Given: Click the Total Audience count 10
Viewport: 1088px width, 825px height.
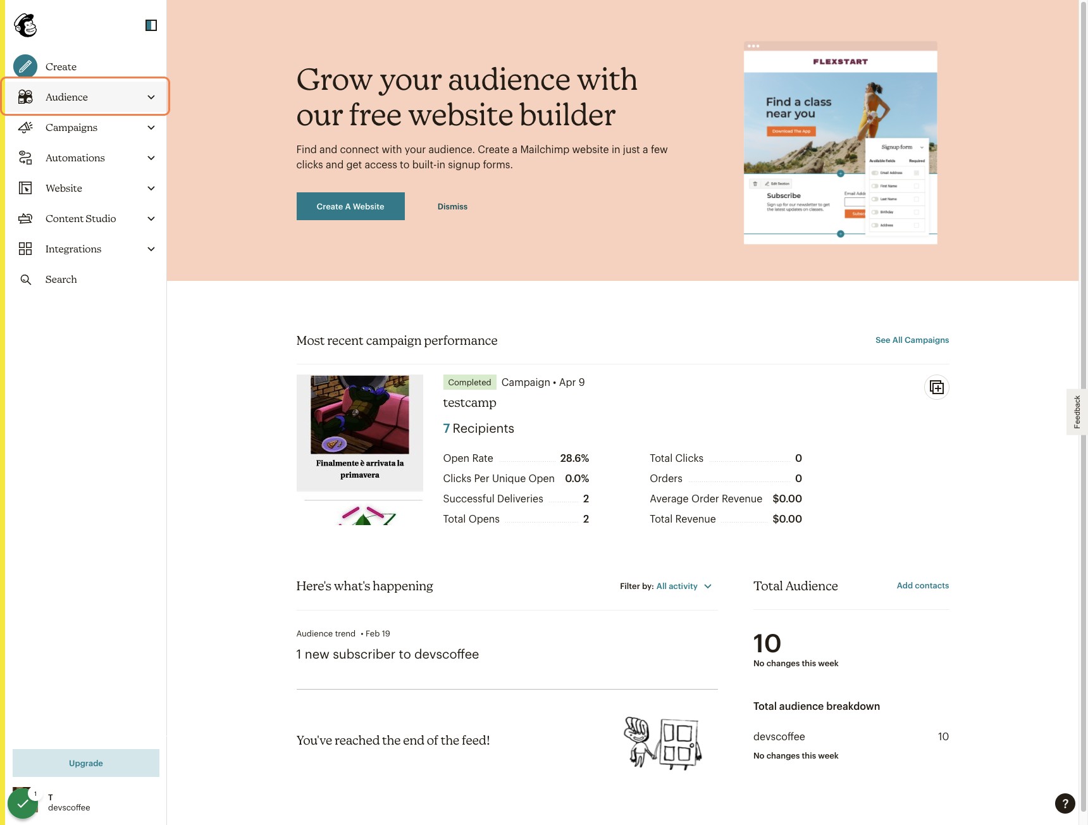Looking at the screenshot, I should pos(767,643).
